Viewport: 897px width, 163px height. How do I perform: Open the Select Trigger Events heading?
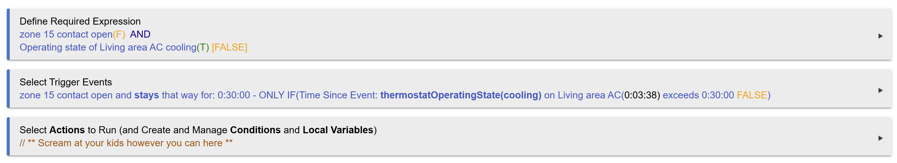point(66,82)
